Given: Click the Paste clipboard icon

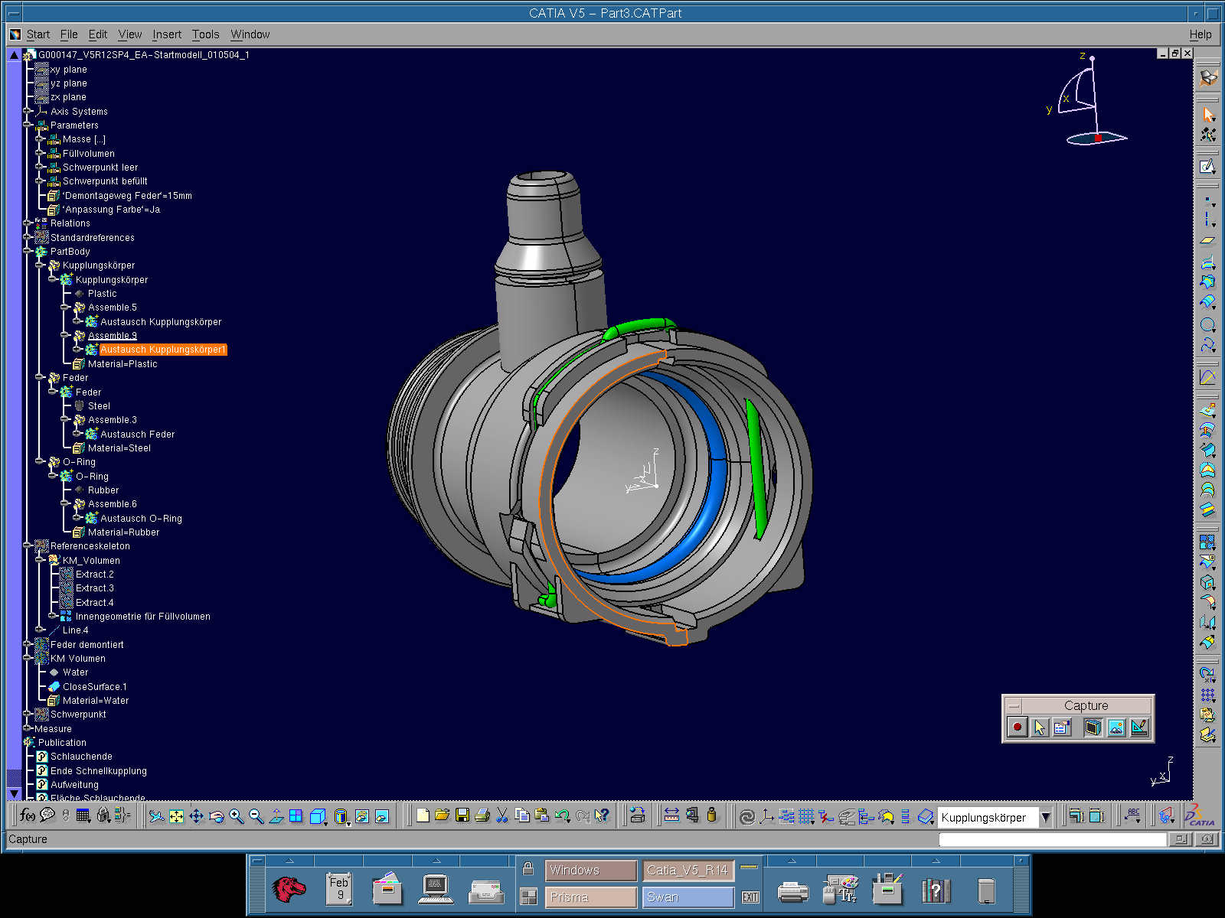Looking at the screenshot, I should click(x=542, y=815).
